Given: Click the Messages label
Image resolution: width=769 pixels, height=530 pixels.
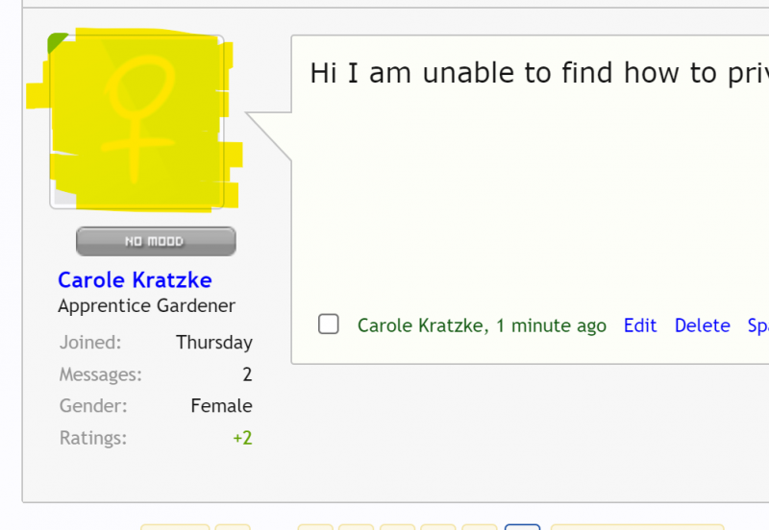Looking at the screenshot, I should [x=100, y=374].
